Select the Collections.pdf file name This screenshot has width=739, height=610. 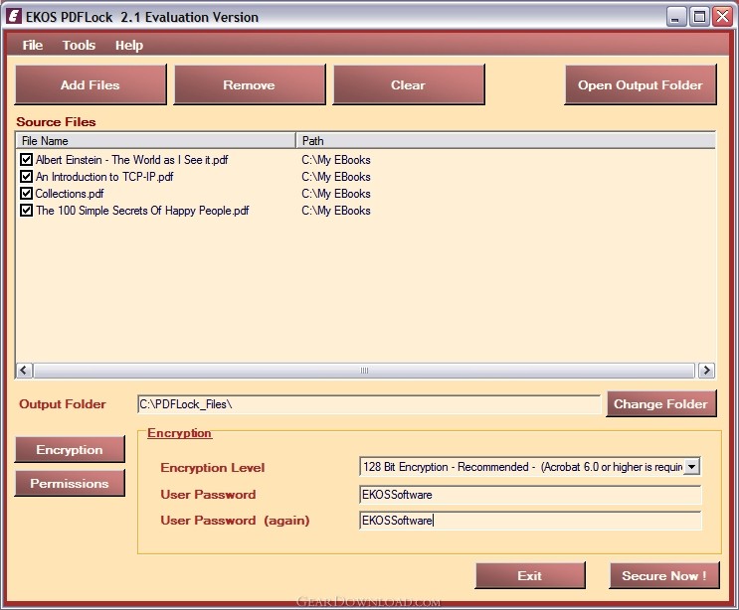click(x=70, y=194)
